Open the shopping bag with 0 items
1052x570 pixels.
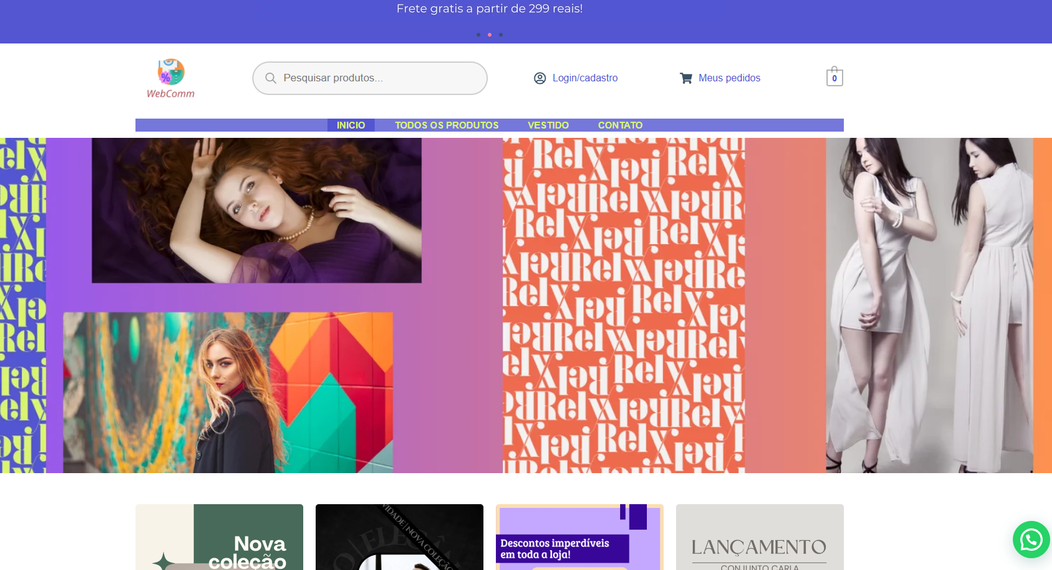(x=834, y=77)
